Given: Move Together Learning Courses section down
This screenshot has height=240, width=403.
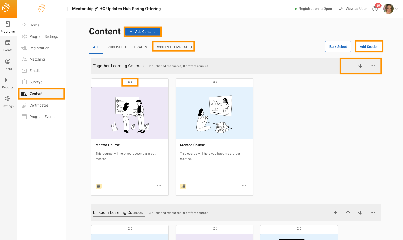Looking at the screenshot, I should 360,66.
